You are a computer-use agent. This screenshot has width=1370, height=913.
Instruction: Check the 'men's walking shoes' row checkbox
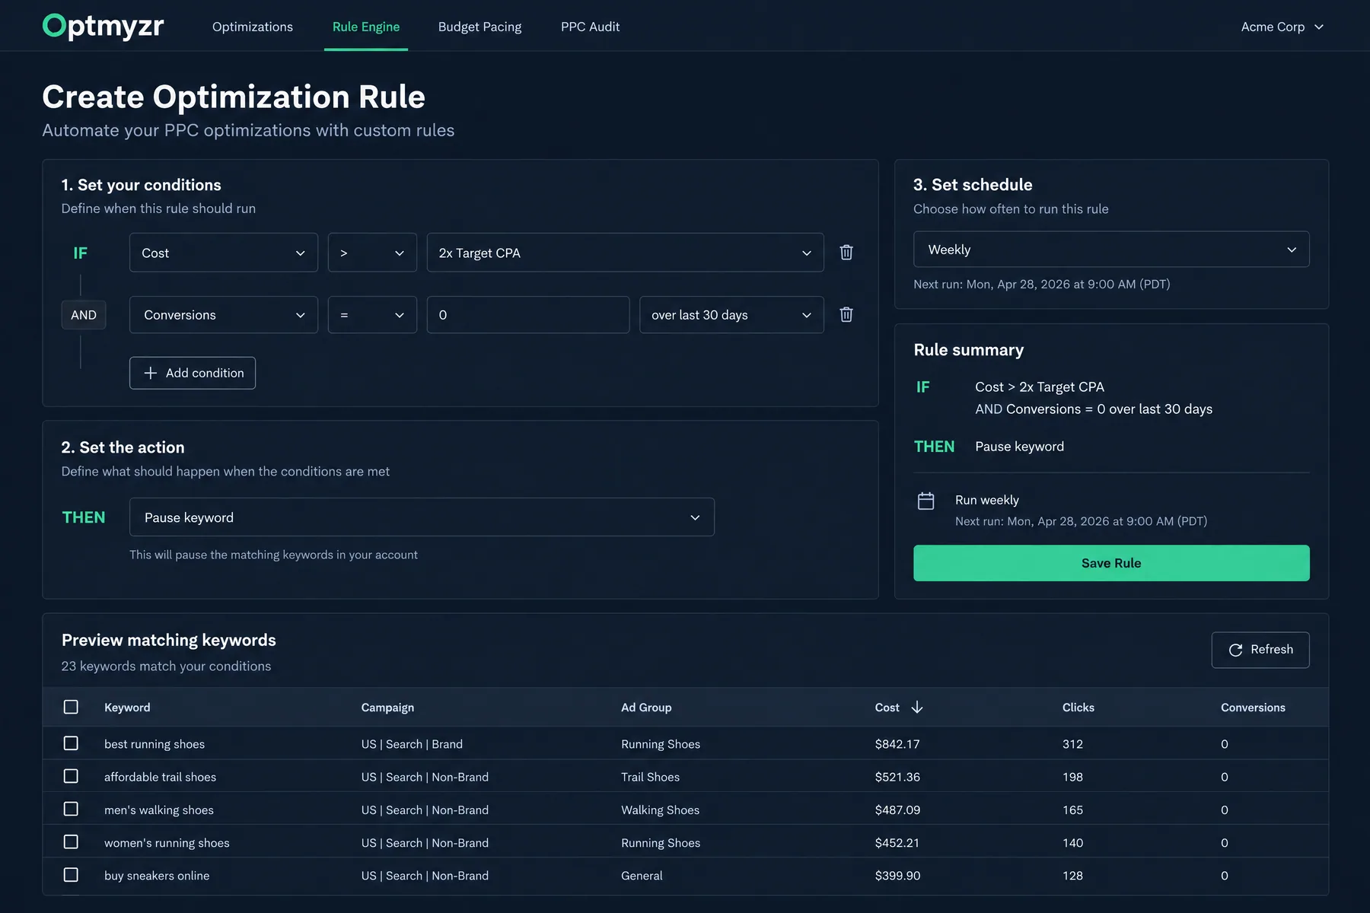coord(71,809)
